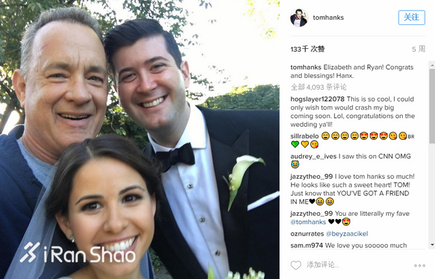This screenshot has height=279, width=435.
Task: Click the heart like icon
Action: 296,265
